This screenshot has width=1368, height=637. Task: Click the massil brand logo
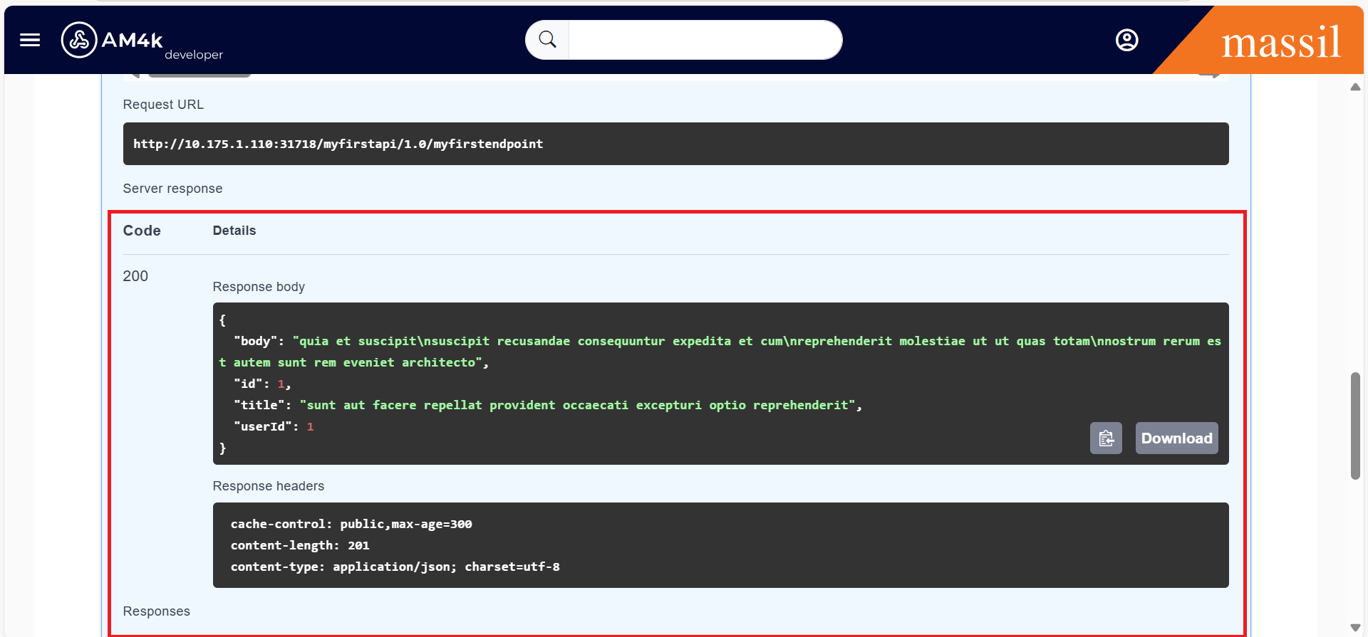(1280, 43)
